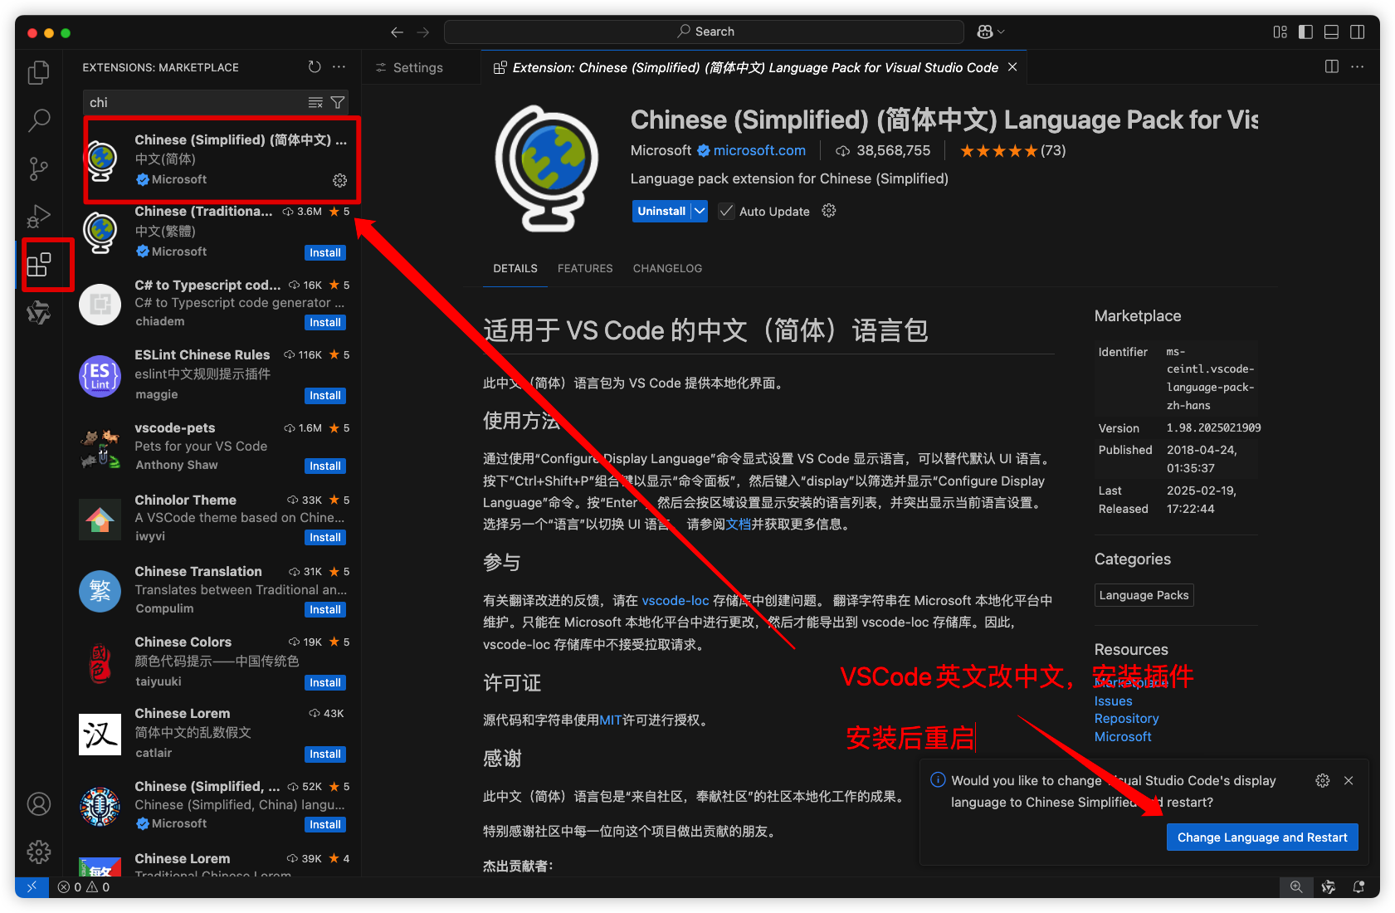Open the Manage gear in activity bar
Viewport: 1395px width, 913px height.
point(38,852)
